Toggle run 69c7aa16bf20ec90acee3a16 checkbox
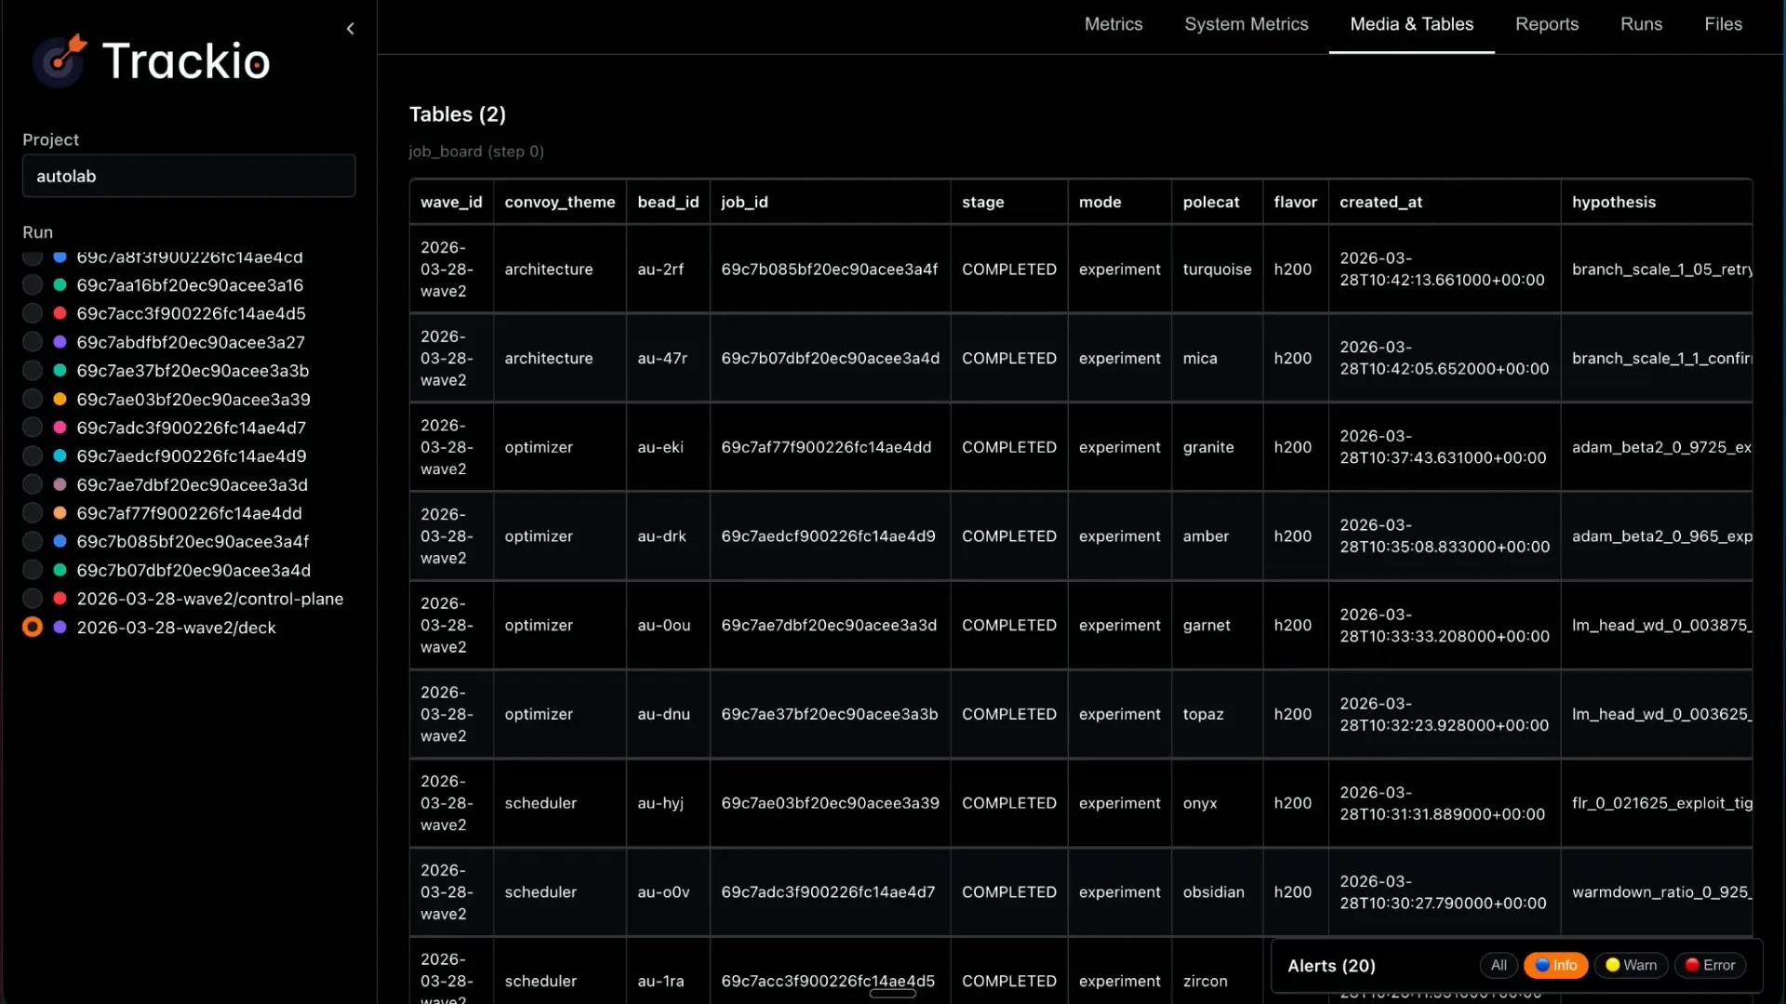 (33, 285)
